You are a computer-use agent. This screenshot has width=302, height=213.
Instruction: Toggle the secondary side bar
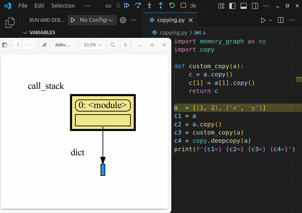point(255,5)
